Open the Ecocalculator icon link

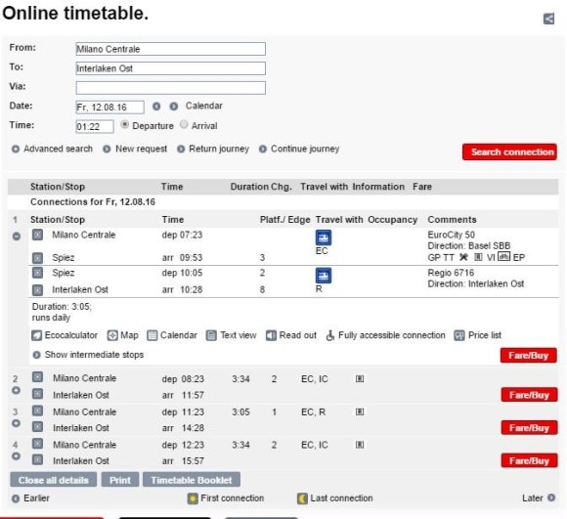pyautogui.click(x=36, y=335)
